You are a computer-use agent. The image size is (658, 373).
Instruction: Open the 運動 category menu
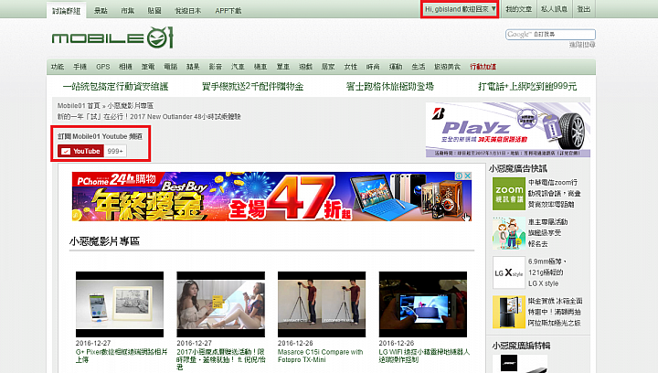click(x=396, y=67)
